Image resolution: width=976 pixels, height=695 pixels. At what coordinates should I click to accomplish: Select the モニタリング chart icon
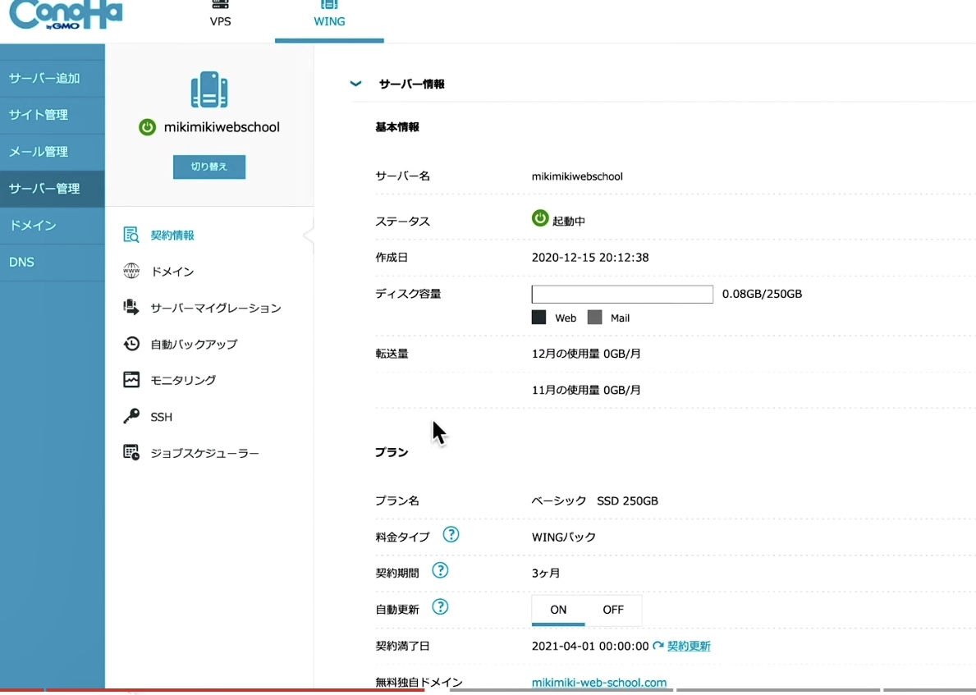(131, 380)
